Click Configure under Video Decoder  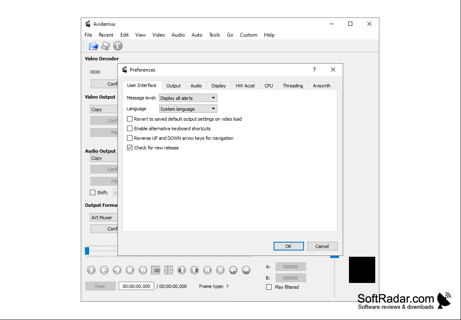click(104, 84)
